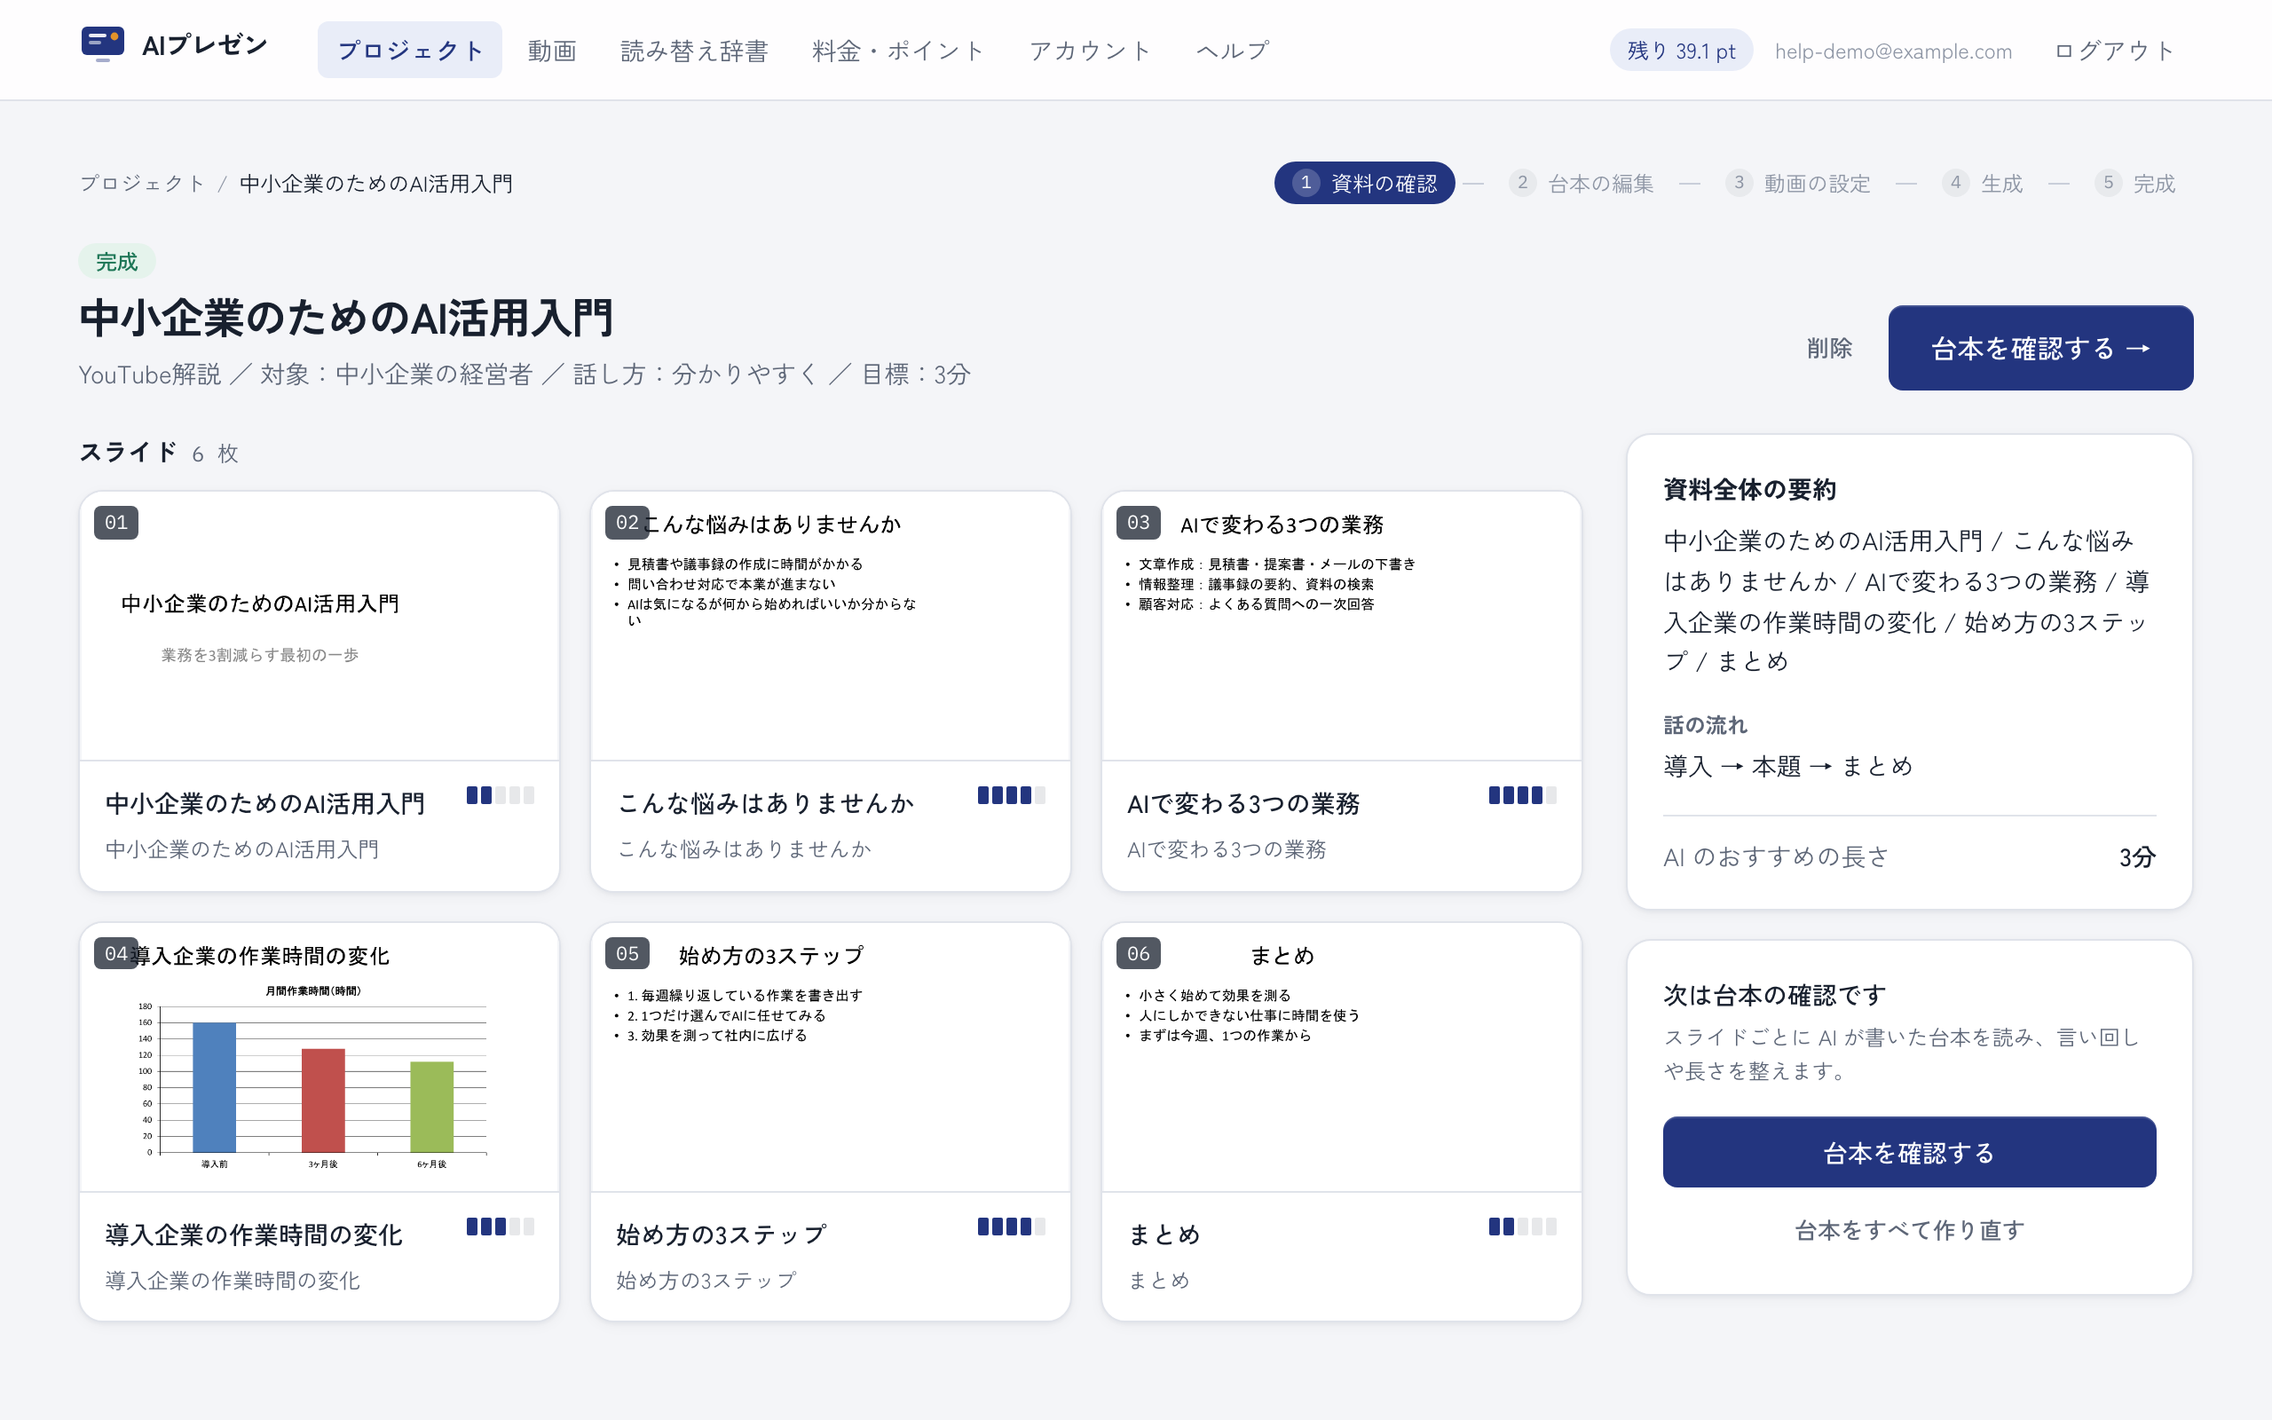Click the level bars on 導入企業の作業時間の変化 card
The width and height of the screenshot is (2272, 1420).
click(501, 1227)
